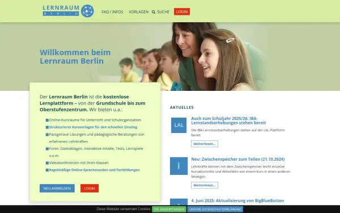Open the SUCHE menu item
Image resolution: width=340 pixels, height=213 pixels.
point(163,12)
